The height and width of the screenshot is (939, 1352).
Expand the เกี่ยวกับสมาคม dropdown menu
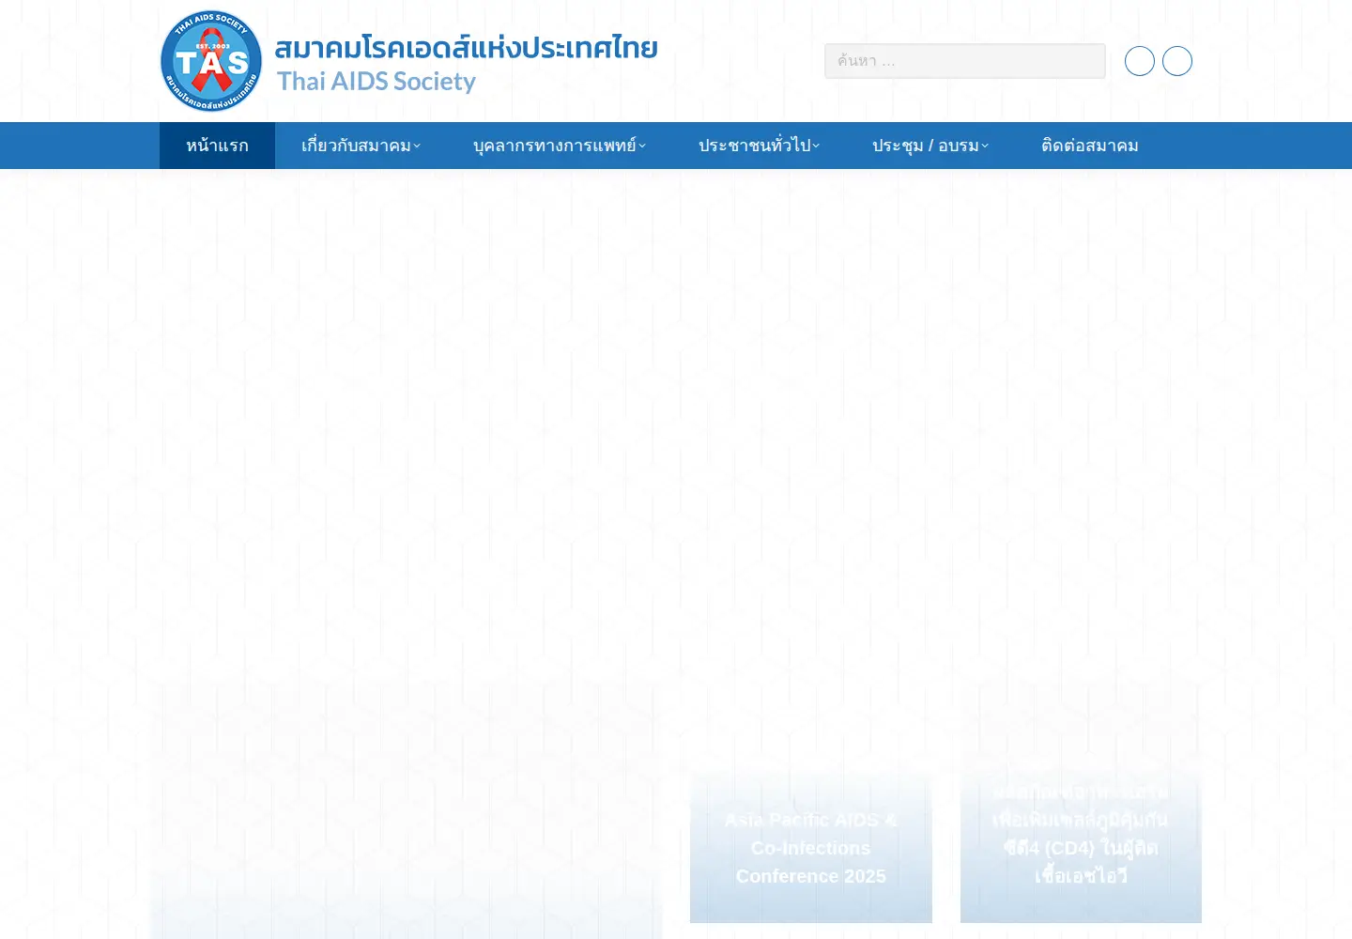tap(361, 146)
